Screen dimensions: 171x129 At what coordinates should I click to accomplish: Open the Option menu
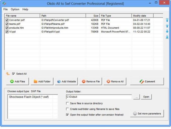coord(15,9)
